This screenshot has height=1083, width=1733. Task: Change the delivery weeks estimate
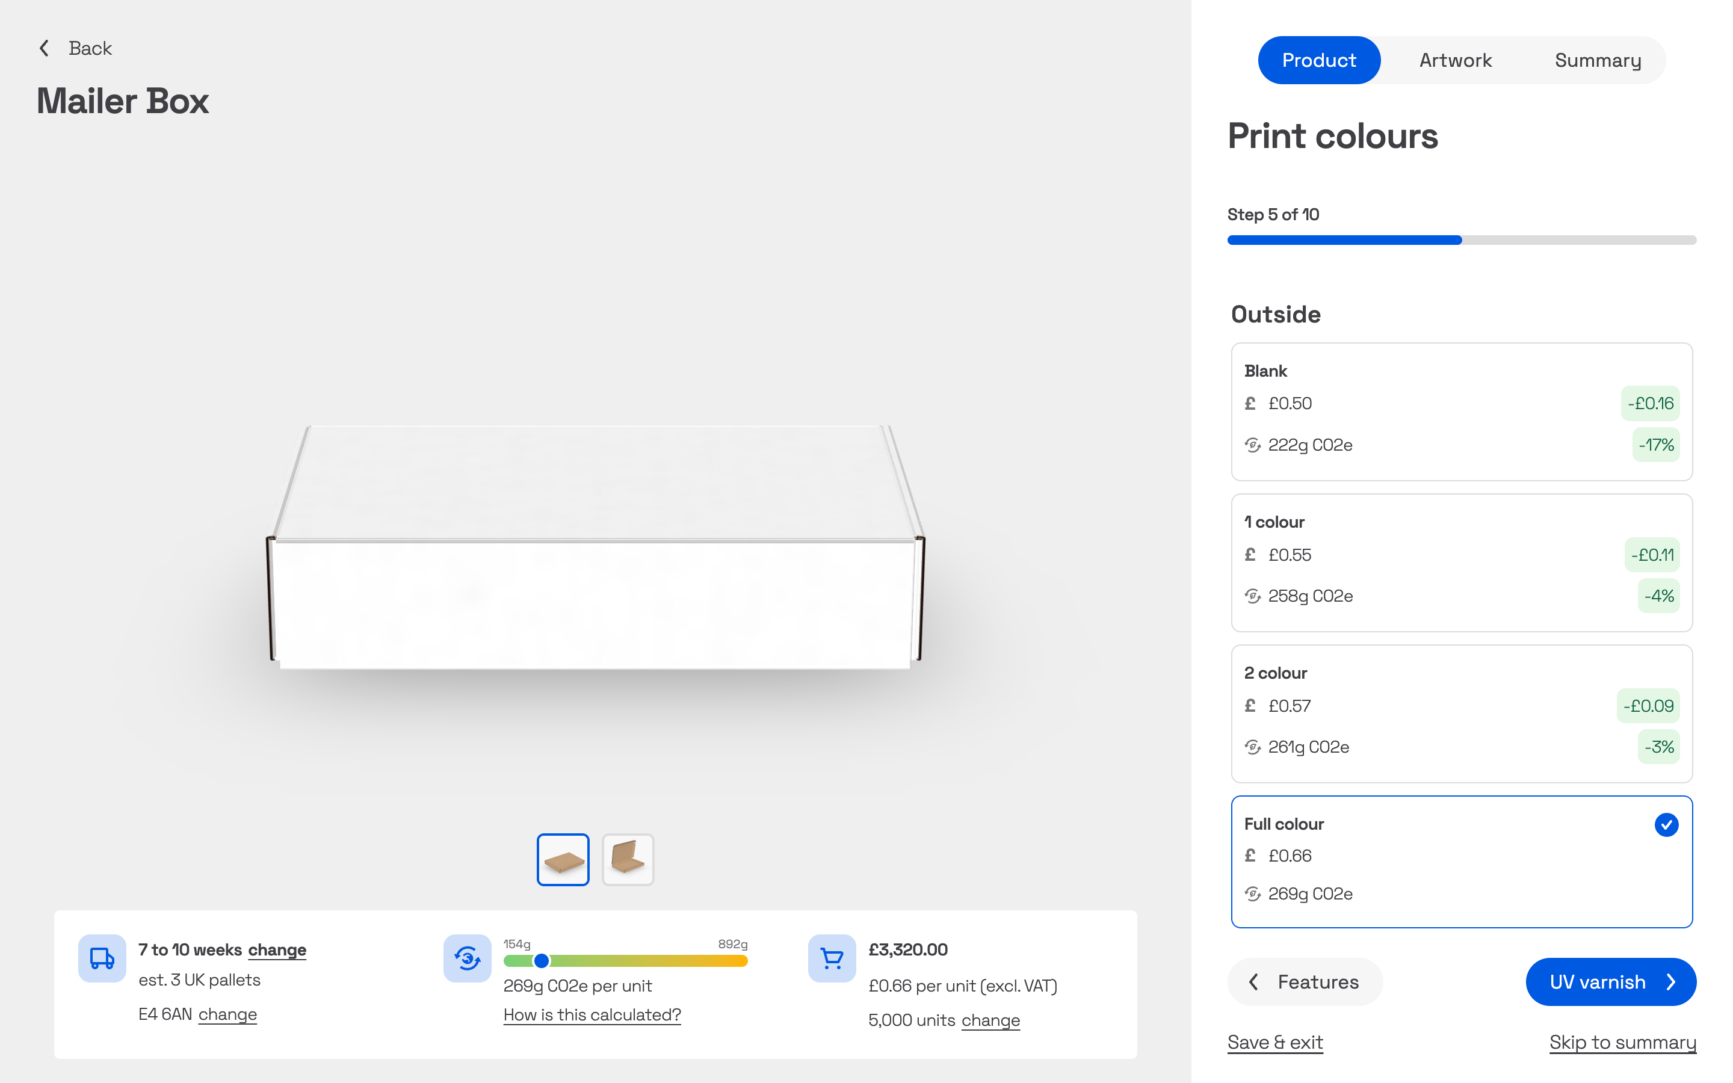(x=277, y=950)
